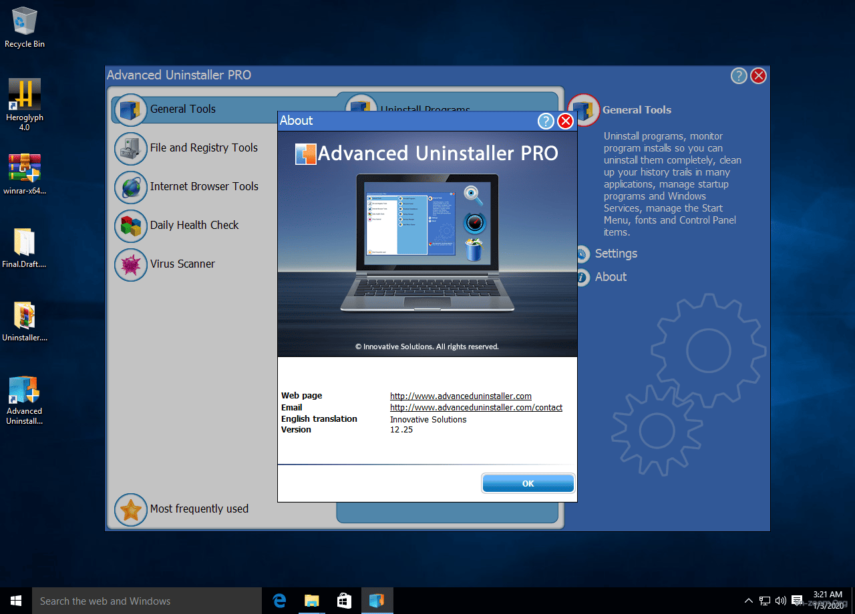Show hidden system tray icons chevron
855x614 pixels.
tap(749, 601)
